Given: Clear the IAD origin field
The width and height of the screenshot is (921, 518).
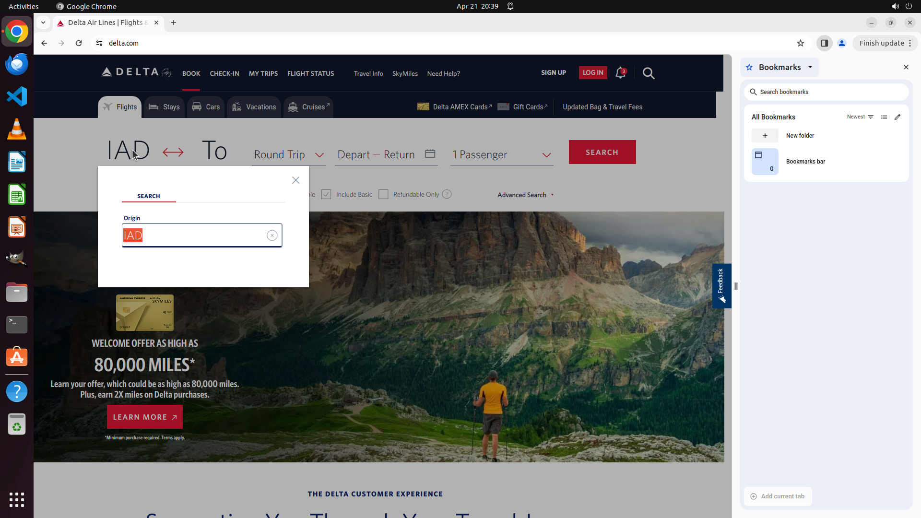Looking at the screenshot, I should pyautogui.click(x=272, y=235).
